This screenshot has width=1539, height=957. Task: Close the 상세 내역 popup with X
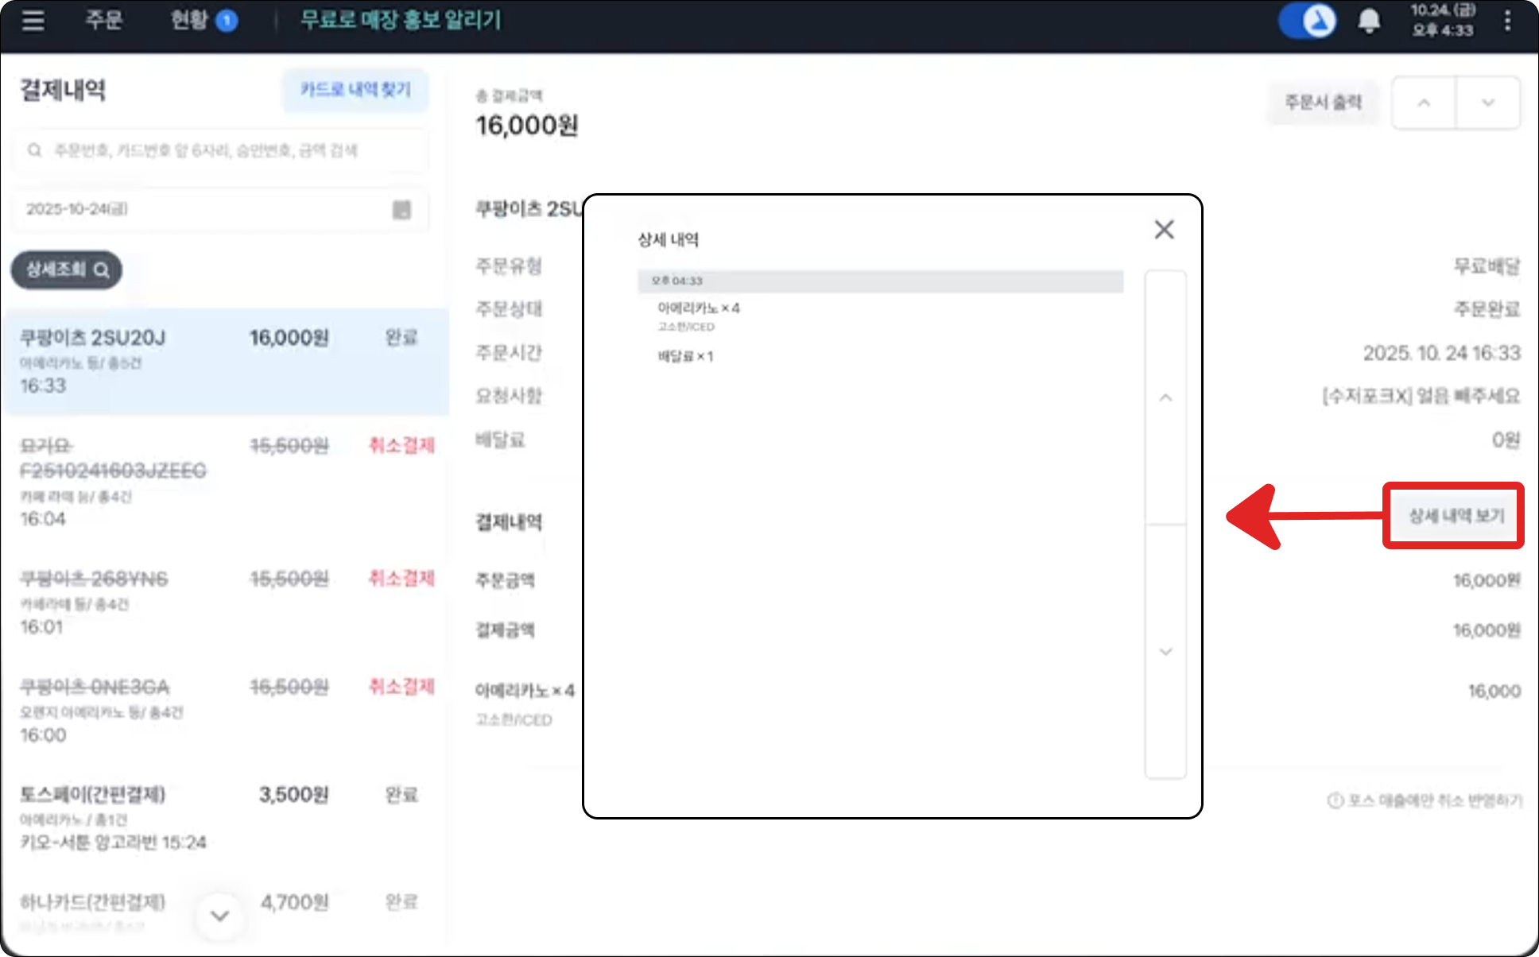click(x=1164, y=230)
